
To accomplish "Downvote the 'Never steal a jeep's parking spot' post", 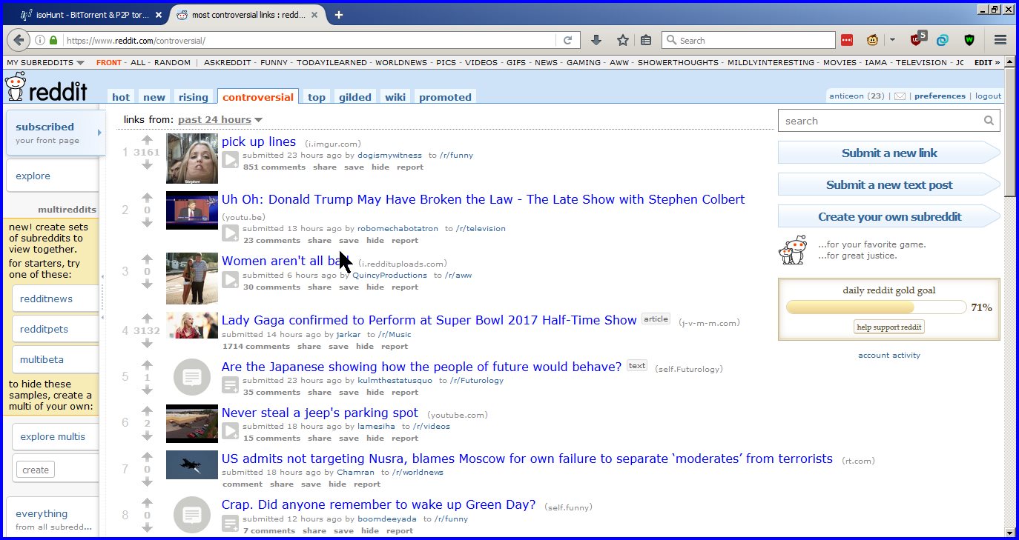I will click(147, 436).
